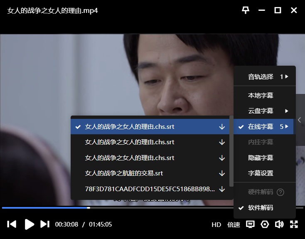
Task: Expand the right side panel arrow
Action: pos(300,120)
